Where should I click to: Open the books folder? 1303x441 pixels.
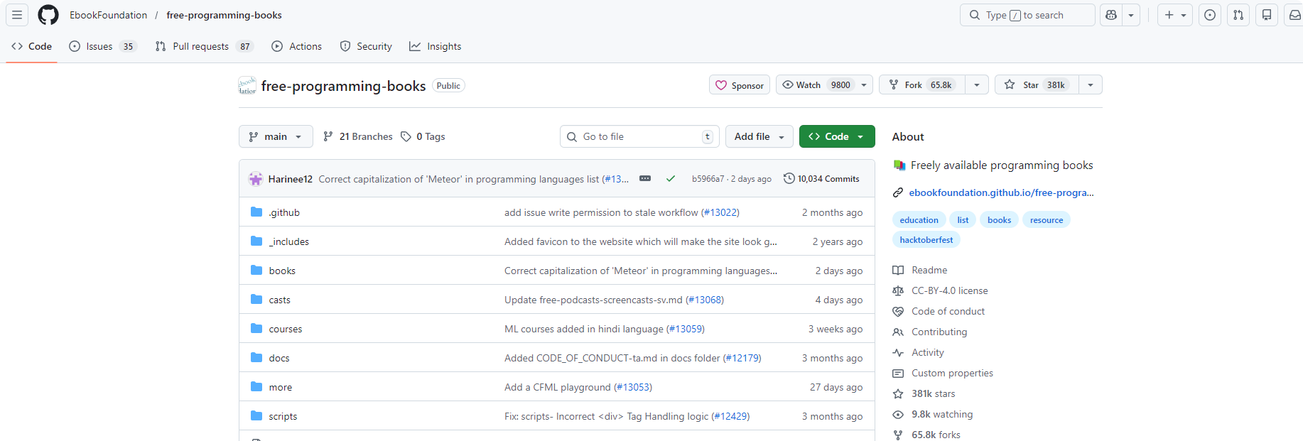[x=282, y=271]
